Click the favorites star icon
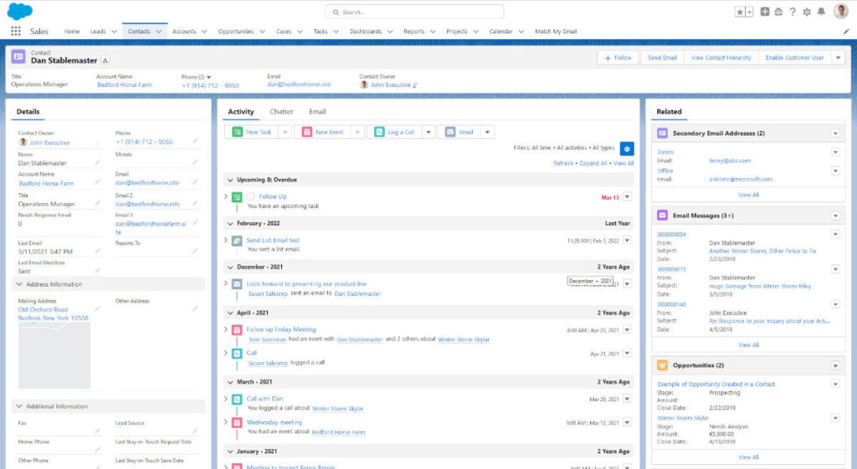The height and width of the screenshot is (469, 857). pyautogui.click(x=740, y=12)
